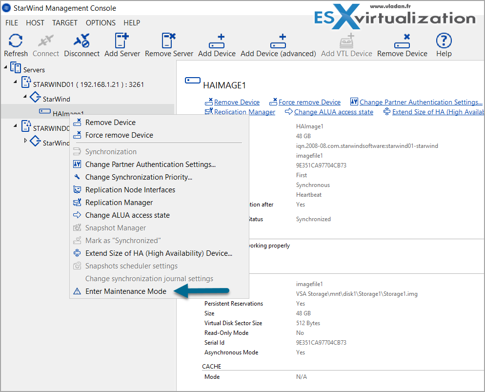Click Change synchronization journal settings entry
Viewport: 485px width, 392px height.
[x=149, y=279]
